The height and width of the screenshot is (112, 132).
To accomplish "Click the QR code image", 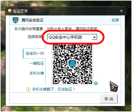I will [x=72, y=64].
